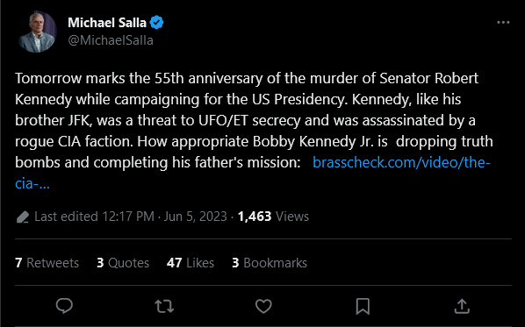Click the 3 Bookmarks count

pyautogui.click(x=270, y=263)
